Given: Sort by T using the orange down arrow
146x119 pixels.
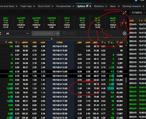Looking at the screenshot, I should (x=142, y=21).
